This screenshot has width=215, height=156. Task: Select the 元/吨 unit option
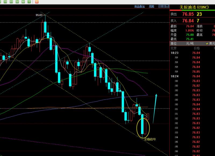coord(190,43)
